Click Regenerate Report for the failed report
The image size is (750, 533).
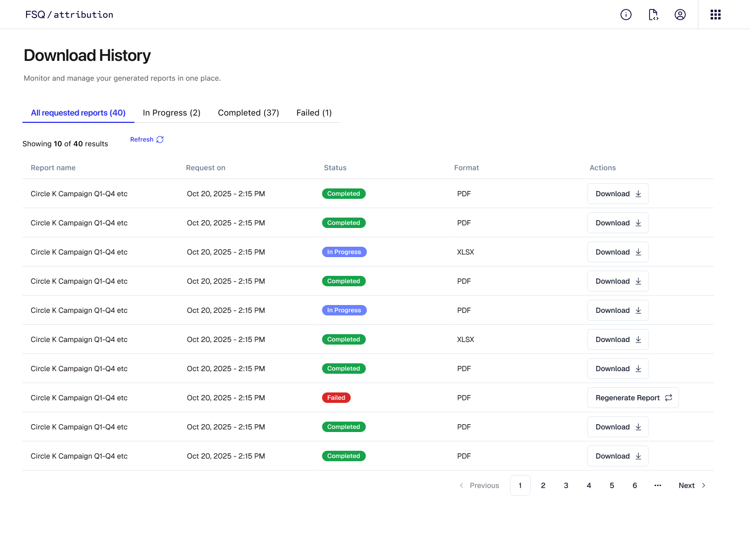(x=633, y=398)
